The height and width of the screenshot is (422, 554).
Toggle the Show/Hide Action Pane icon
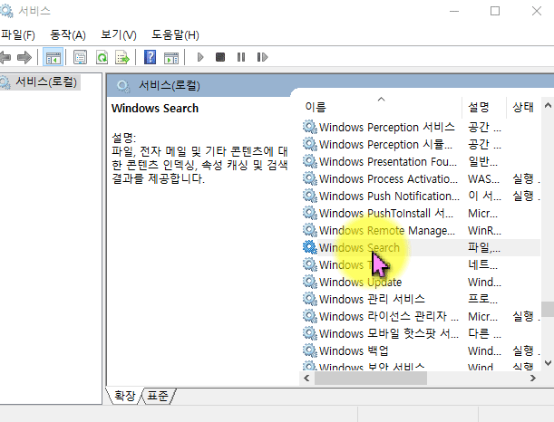pyautogui.click(x=171, y=57)
